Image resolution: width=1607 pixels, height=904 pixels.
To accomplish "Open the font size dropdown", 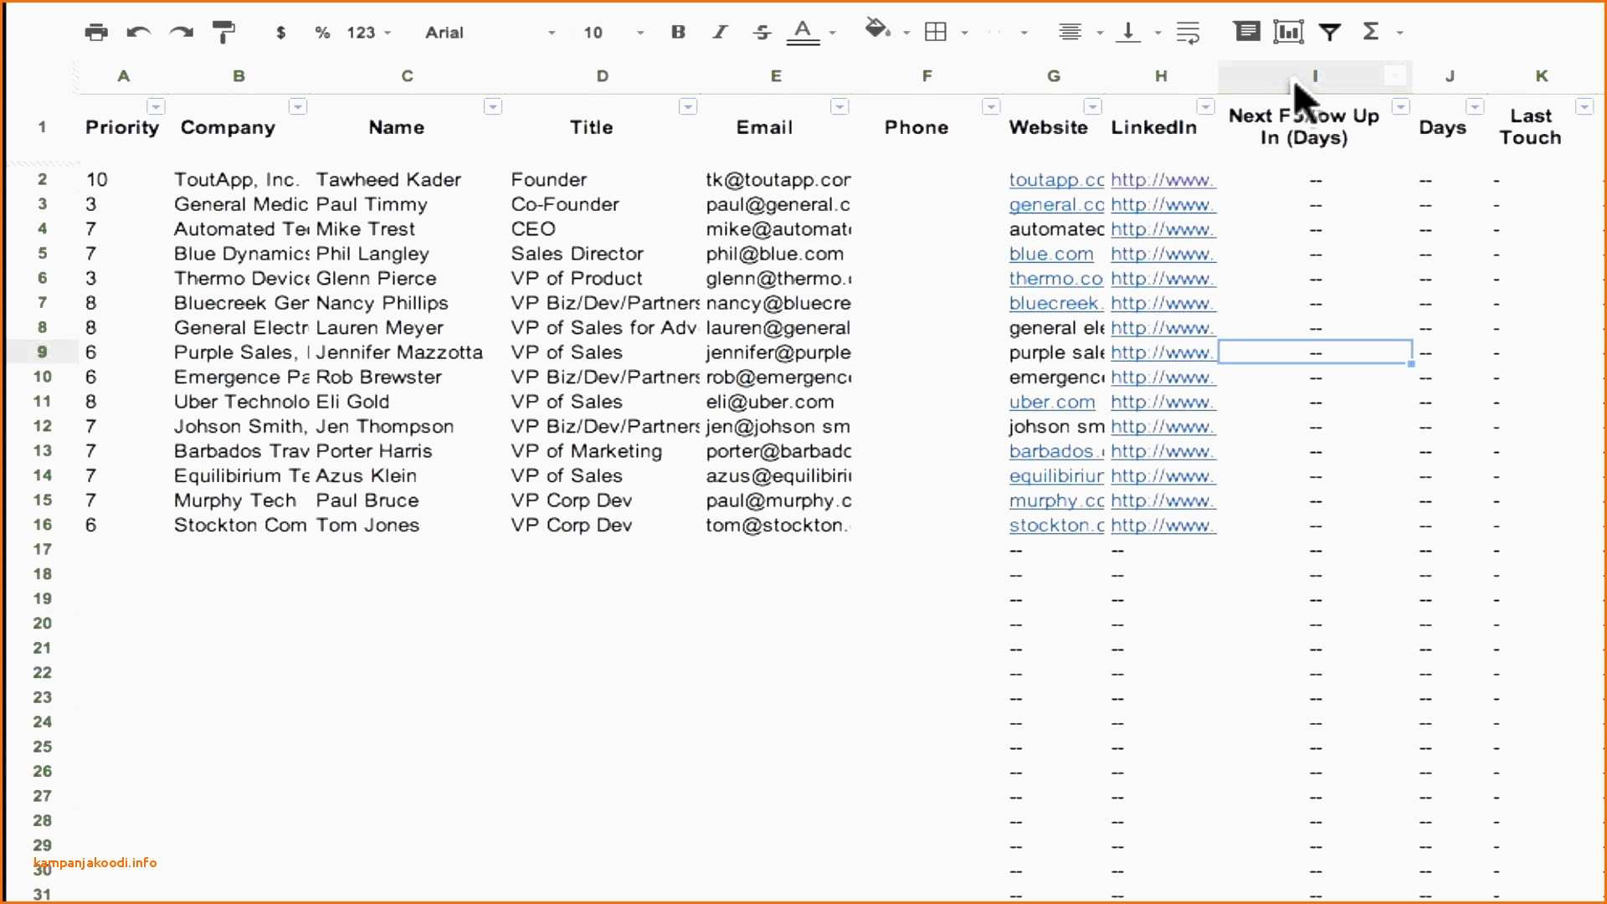I will point(640,32).
